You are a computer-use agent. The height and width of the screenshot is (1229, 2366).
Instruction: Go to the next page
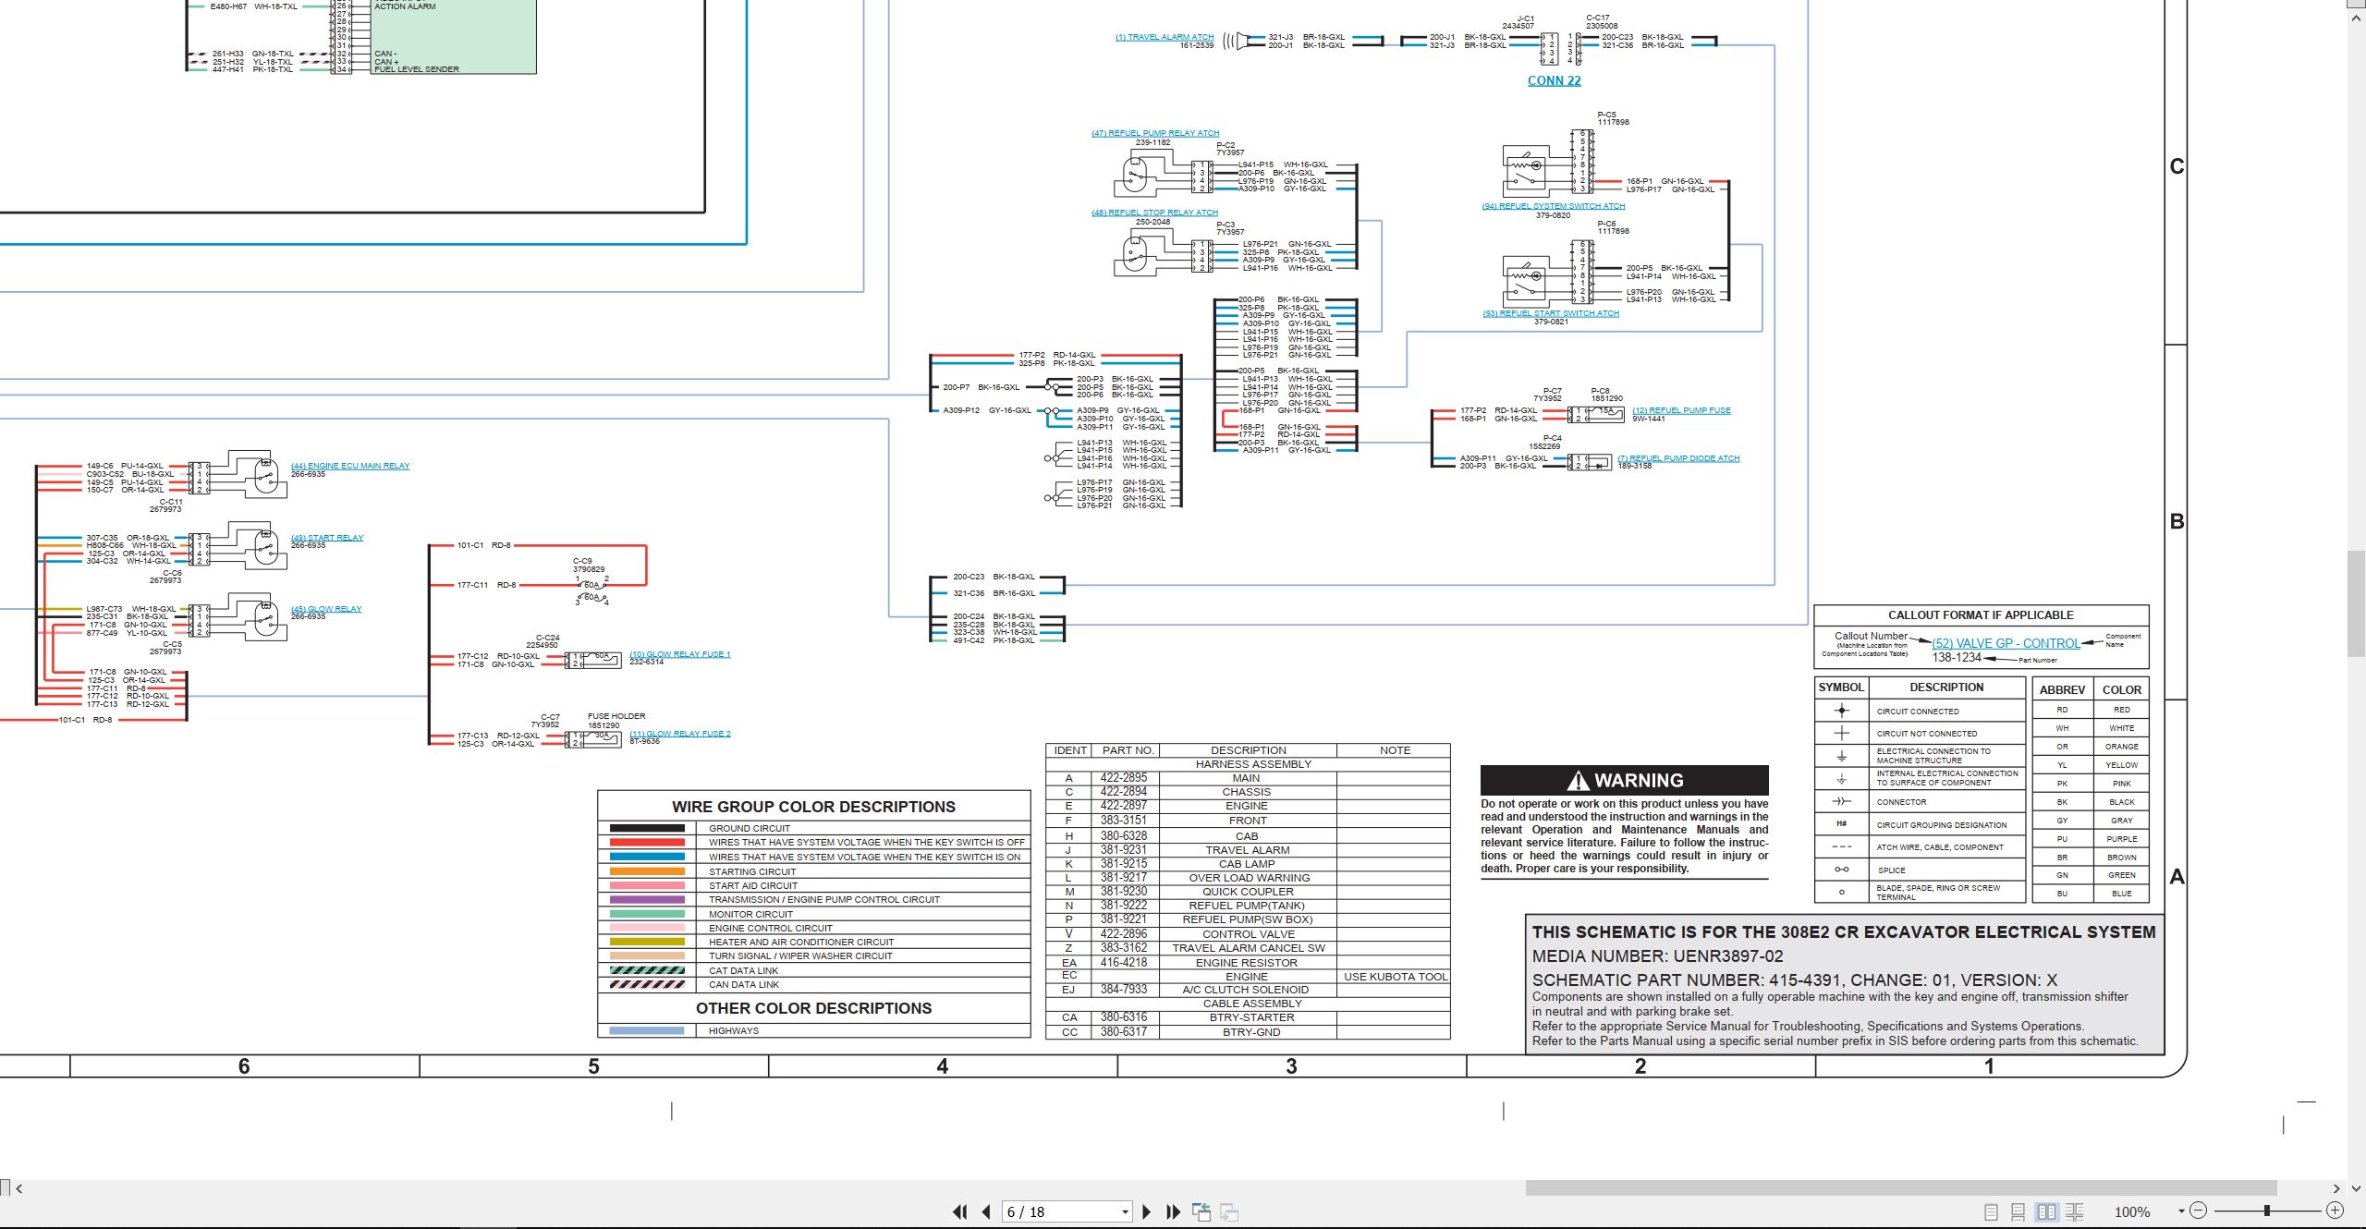[1147, 1211]
